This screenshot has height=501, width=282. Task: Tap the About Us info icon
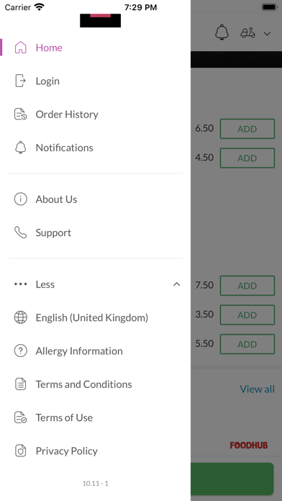tap(20, 199)
